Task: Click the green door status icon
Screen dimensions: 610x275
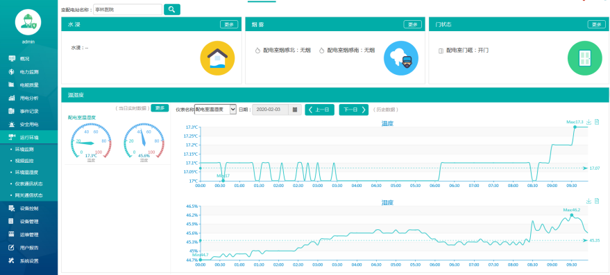Action: (585, 58)
